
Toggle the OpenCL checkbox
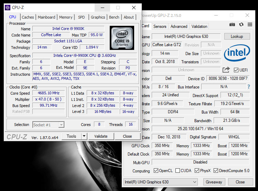click(156, 171)
